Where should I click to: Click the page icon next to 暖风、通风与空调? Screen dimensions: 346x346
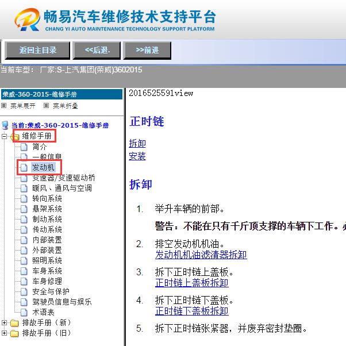click(x=24, y=188)
